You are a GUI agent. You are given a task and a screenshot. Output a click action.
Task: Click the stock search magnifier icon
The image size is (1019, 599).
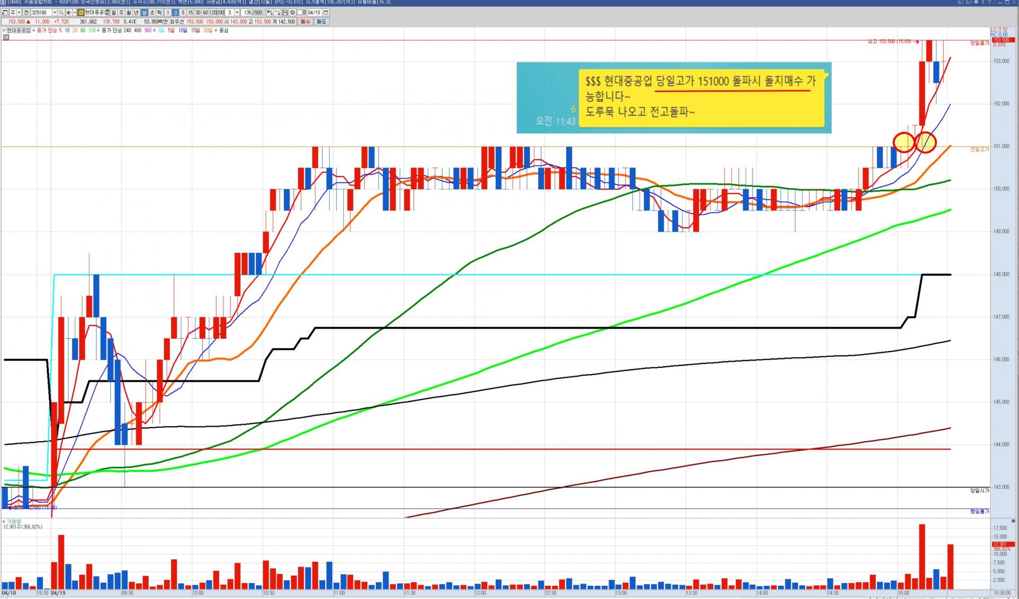pos(61,13)
